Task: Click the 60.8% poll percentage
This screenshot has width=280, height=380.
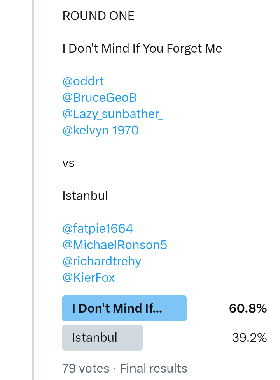Action: coord(248,308)
